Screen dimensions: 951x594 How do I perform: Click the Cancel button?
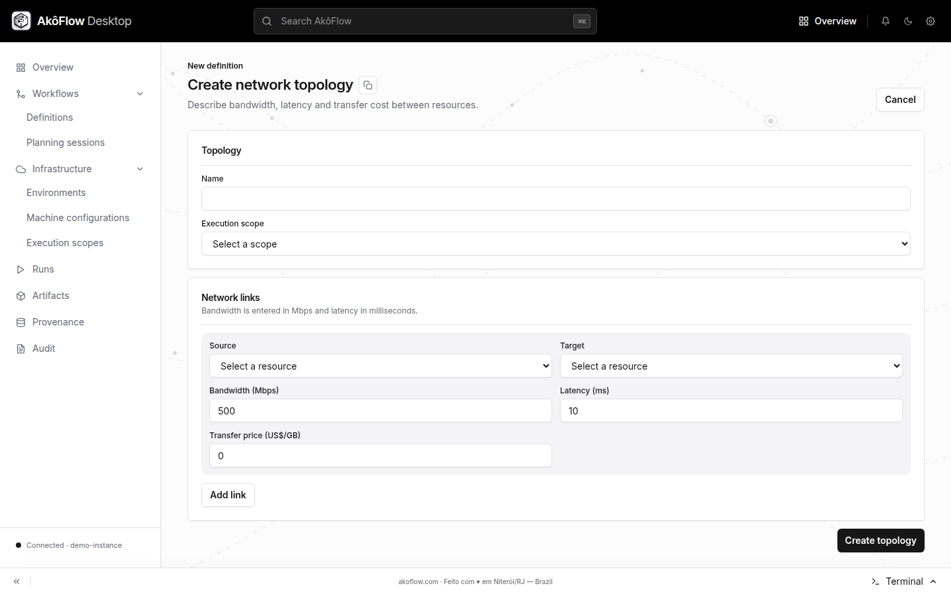tap(900, 100)
